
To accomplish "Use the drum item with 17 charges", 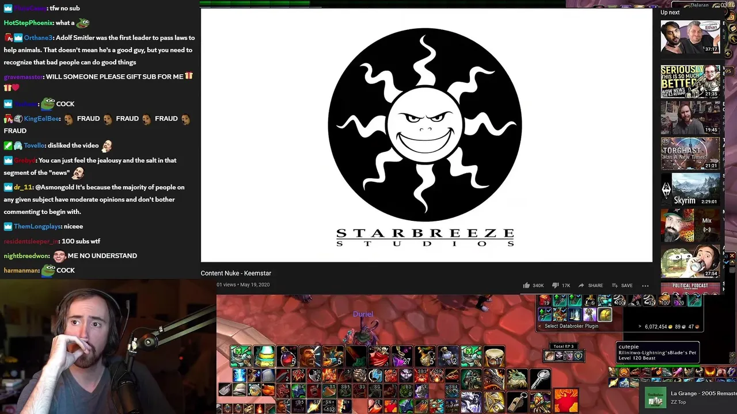I will [x=495, y=356].
